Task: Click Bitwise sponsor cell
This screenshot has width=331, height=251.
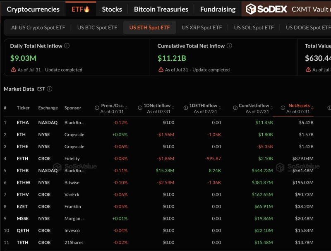Action: click(72, 182)
